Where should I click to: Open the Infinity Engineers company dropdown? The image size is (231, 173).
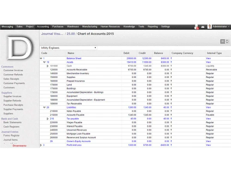pyautogui.click(x=68, y=48)
